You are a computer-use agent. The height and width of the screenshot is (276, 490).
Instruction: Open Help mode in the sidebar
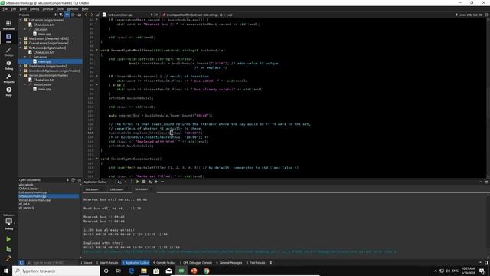coord(8,91)
